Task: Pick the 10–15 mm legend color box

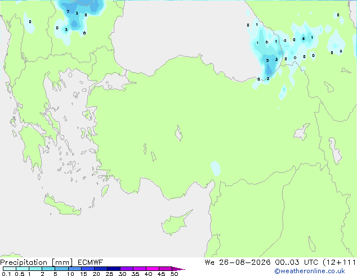Action: coord(75,269)
